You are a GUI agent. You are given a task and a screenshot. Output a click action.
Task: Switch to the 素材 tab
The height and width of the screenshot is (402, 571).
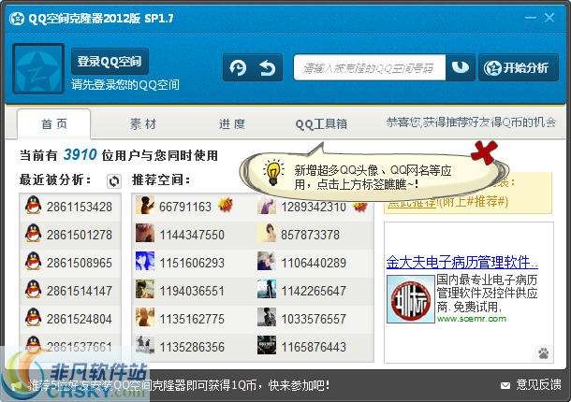point(142,124)
